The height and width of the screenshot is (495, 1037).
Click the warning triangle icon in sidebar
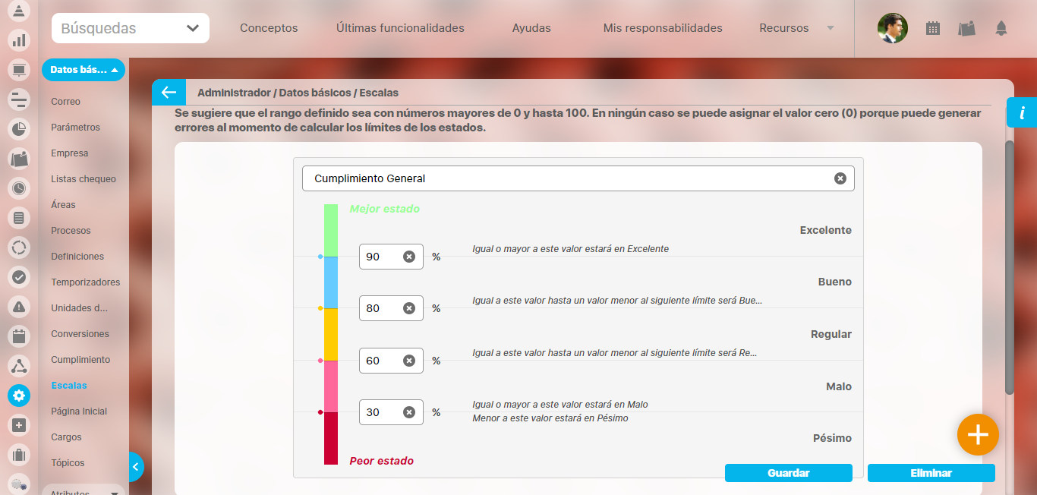click(x=19, y=306)
